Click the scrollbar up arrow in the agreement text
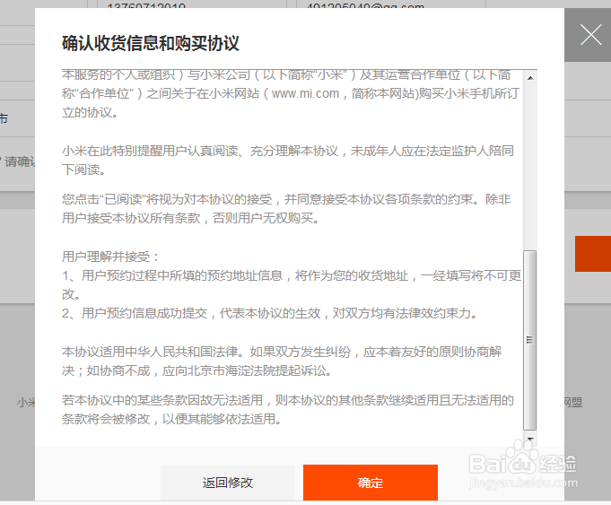Image resolution: width=611 pixels, height=505 pixels. click(x=530, y=78)
